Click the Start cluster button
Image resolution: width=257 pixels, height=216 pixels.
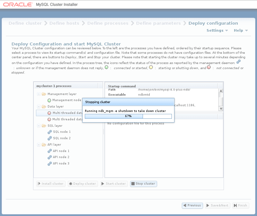tap(114, 184)
